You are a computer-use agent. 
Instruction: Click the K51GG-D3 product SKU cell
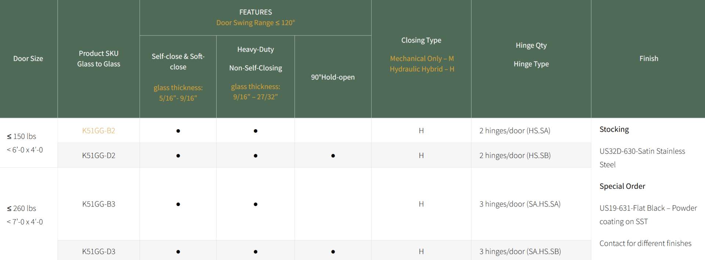(98, 252)
